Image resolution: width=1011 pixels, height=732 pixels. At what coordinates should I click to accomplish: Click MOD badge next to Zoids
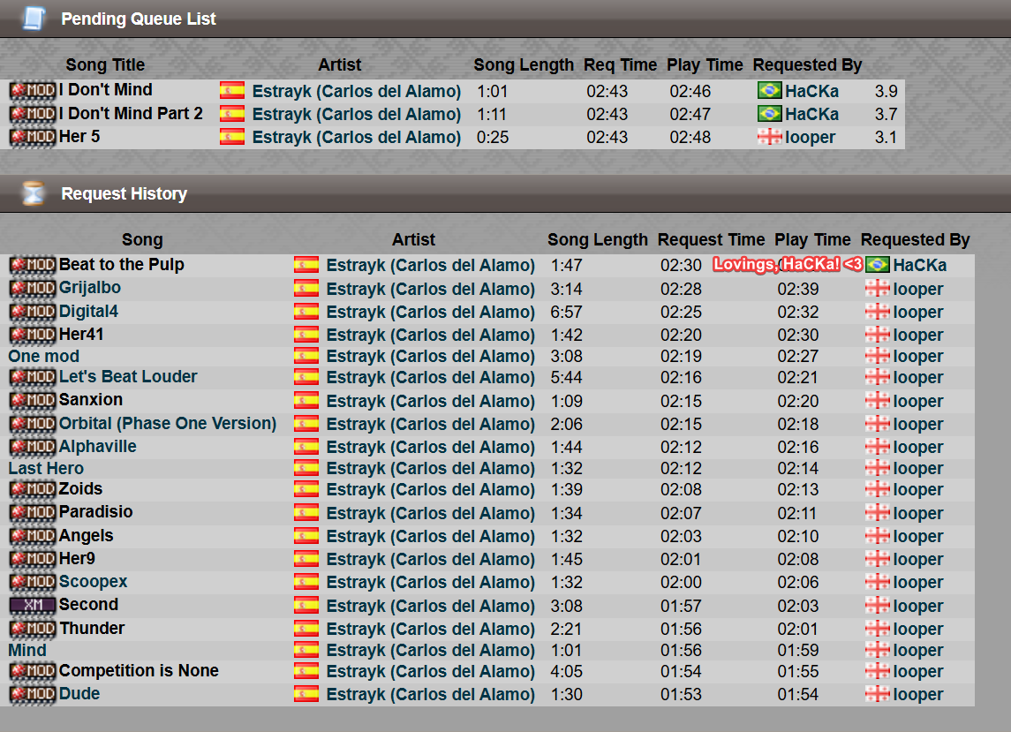point(33,489)
